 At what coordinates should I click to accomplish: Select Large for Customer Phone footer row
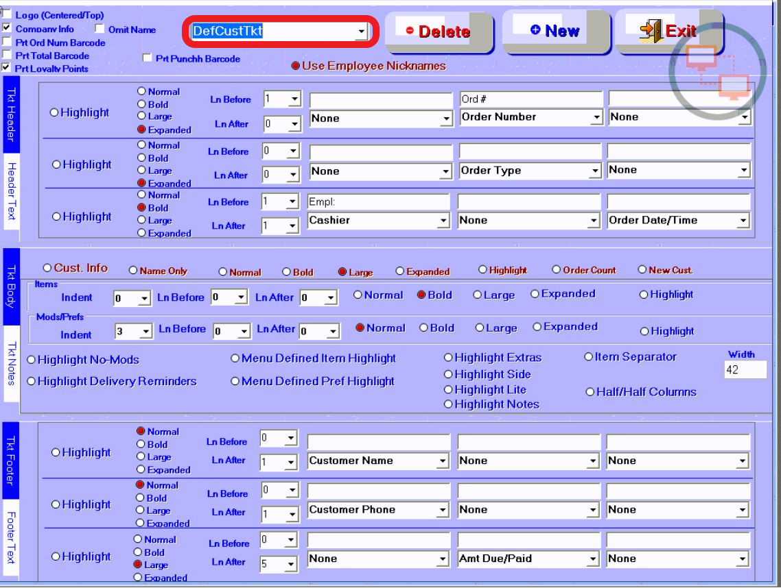coord(140,511)
